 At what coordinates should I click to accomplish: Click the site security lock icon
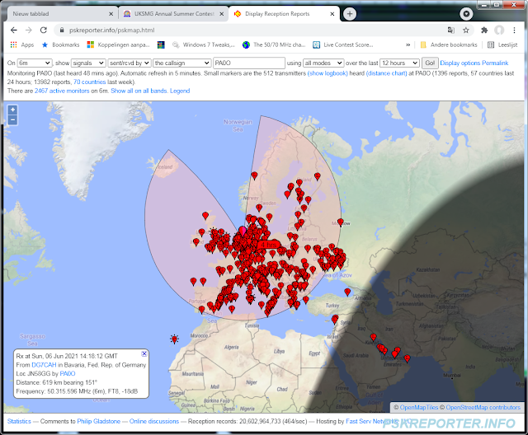click(62, 30)
